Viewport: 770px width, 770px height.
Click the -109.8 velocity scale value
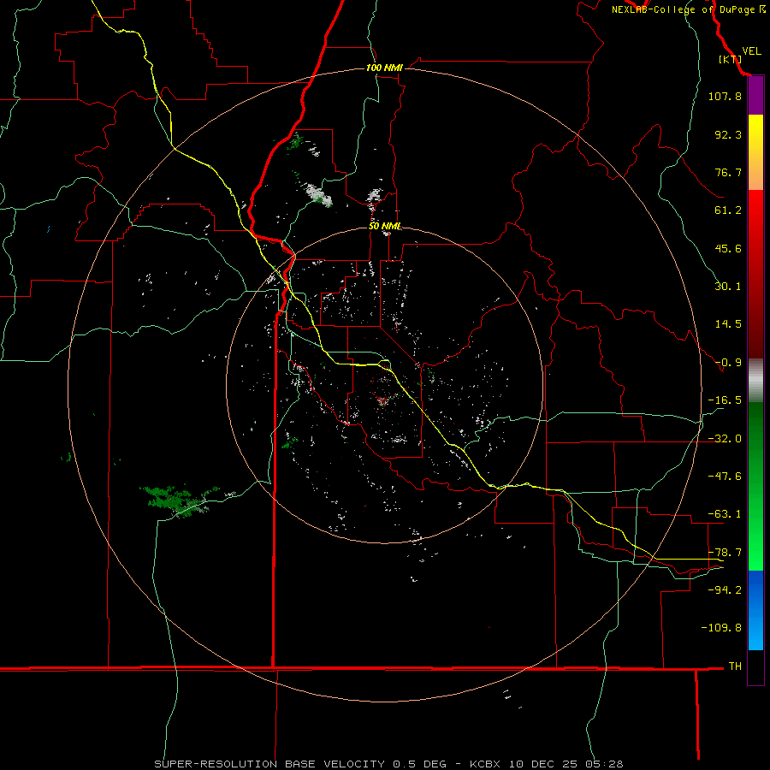click(721, 628)
